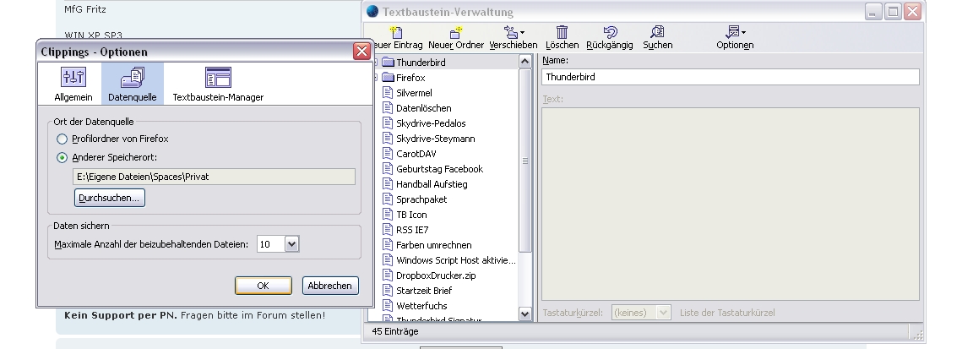
Task: Click the tree list scrollbar thumb
Action: (524, 161)
